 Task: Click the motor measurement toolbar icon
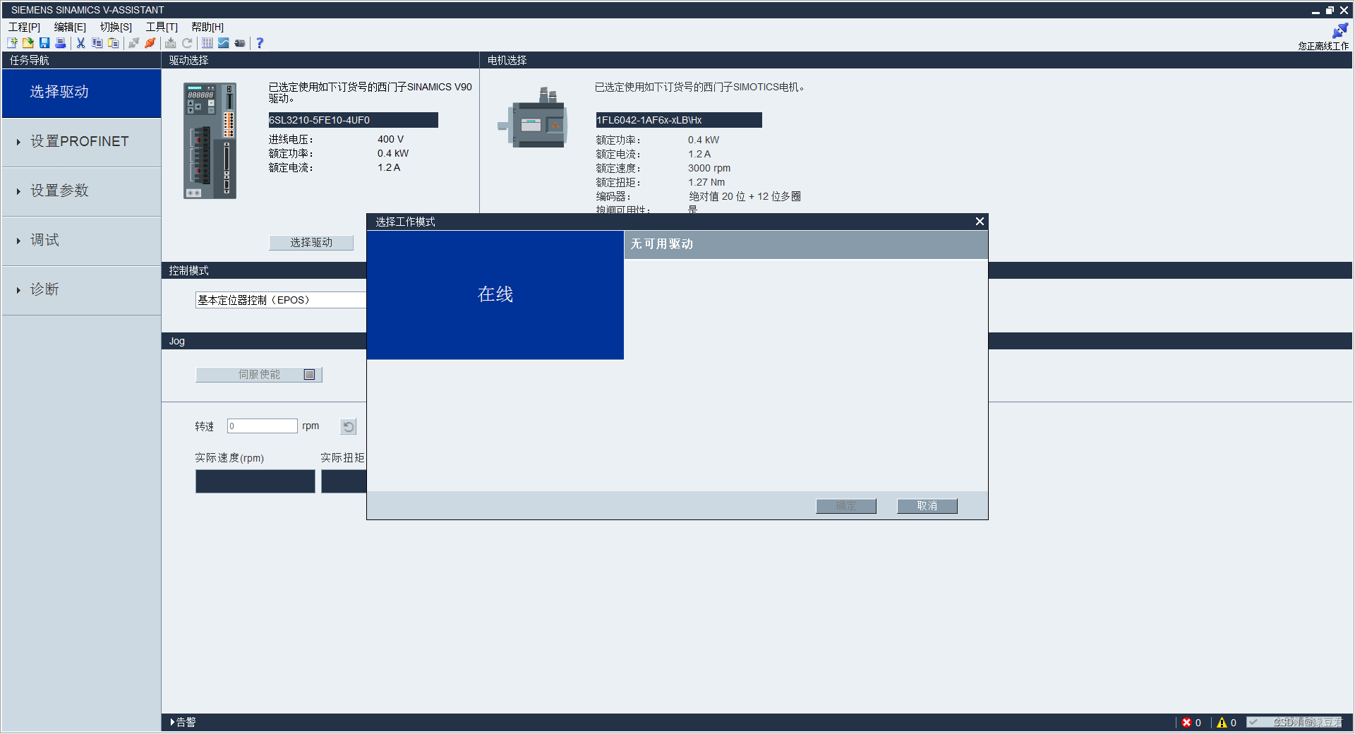tap(240, 43)
